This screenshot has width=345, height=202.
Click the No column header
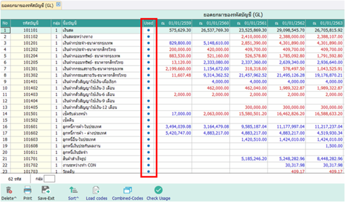(x=5, y=23)
